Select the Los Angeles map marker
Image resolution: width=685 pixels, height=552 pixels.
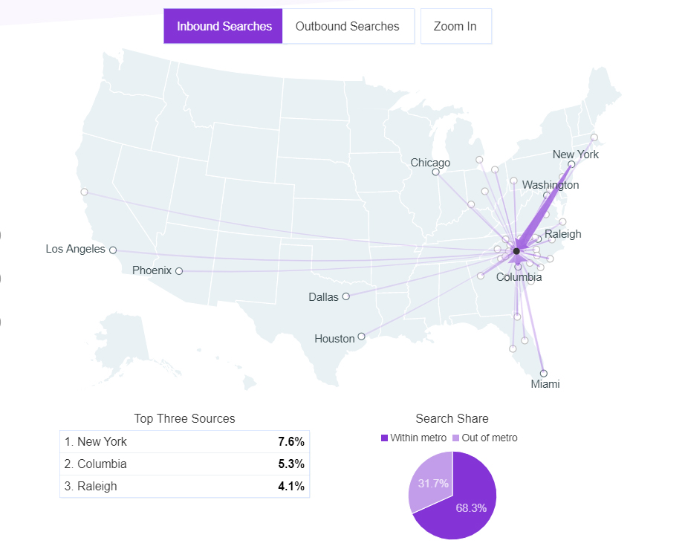click(113, 250)
